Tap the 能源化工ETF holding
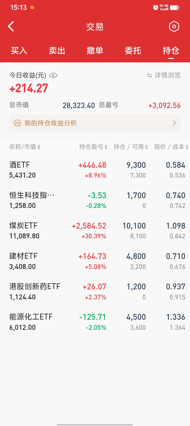Screen dimensions: 190x426 (95, 322)
